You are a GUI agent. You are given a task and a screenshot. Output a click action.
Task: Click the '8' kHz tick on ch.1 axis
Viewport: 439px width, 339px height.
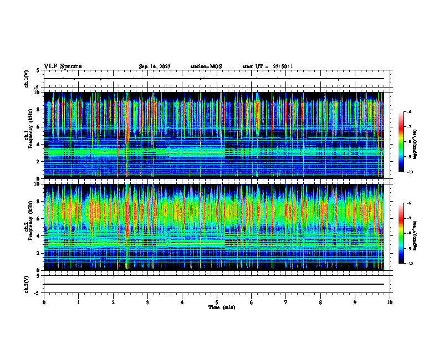tap(39, 110)
